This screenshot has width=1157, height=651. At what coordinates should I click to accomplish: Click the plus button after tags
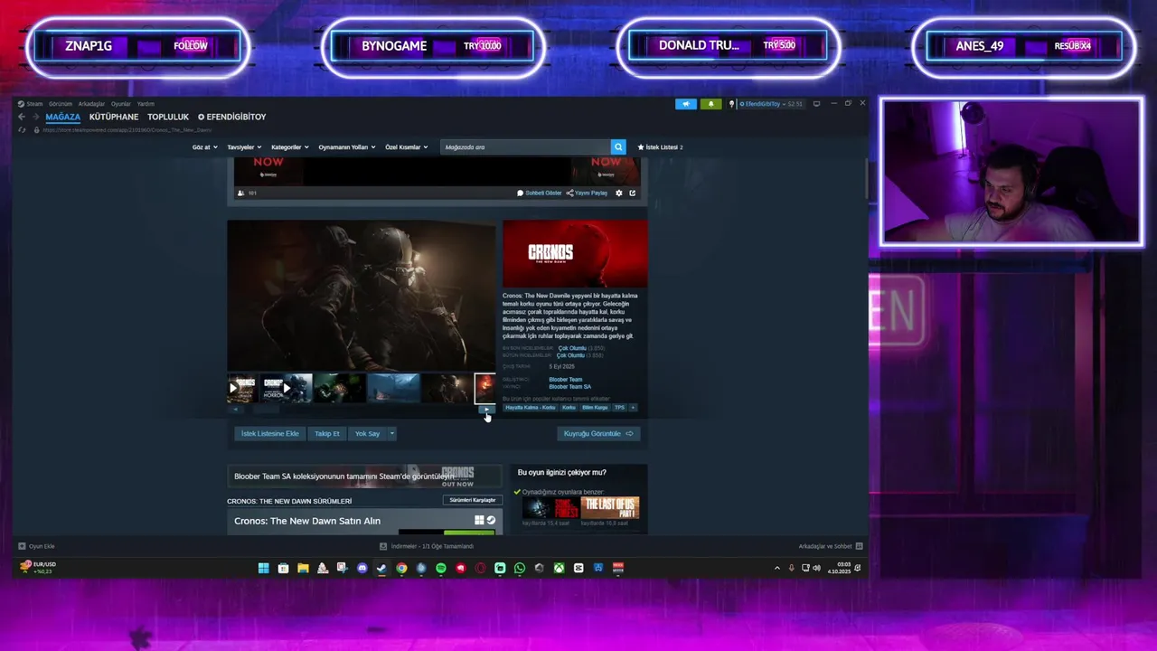pos(633,408)
